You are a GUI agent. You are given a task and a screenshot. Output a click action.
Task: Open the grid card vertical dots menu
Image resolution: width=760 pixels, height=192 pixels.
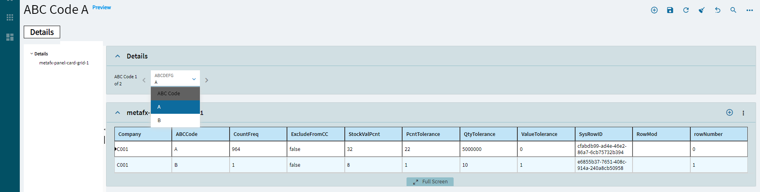tap(743, 113)
